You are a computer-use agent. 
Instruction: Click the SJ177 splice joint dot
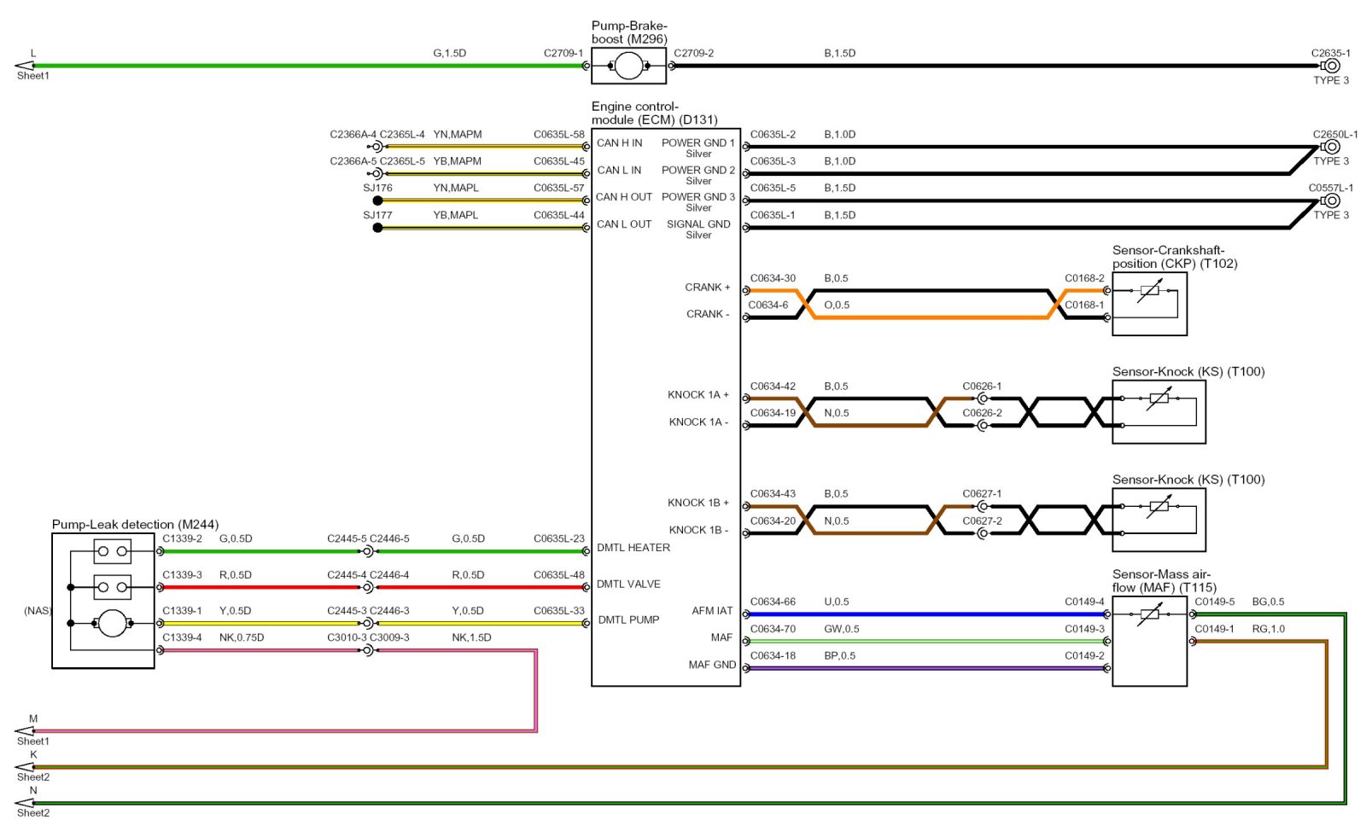pos(377,228)
